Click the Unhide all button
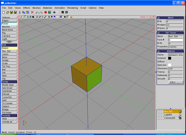Image resolution: width=186 pixels, height=135 pixels. click(x=9, y=122)
